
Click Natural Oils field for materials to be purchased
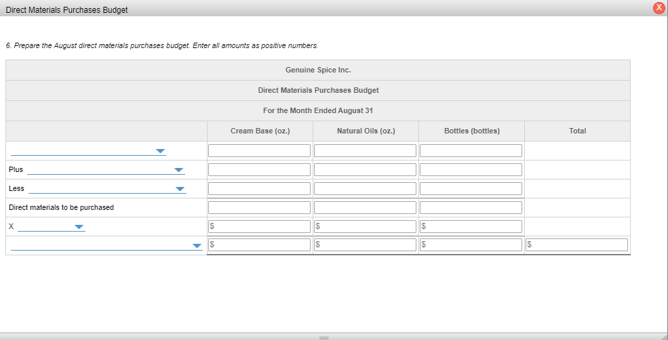(x=365, y=208)
